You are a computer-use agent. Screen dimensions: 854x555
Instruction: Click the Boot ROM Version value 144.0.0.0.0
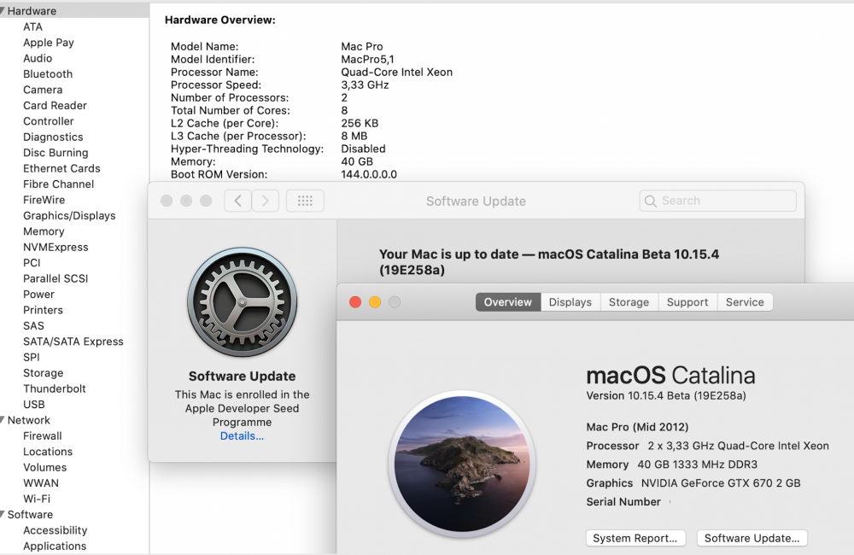tap(369, 174)
